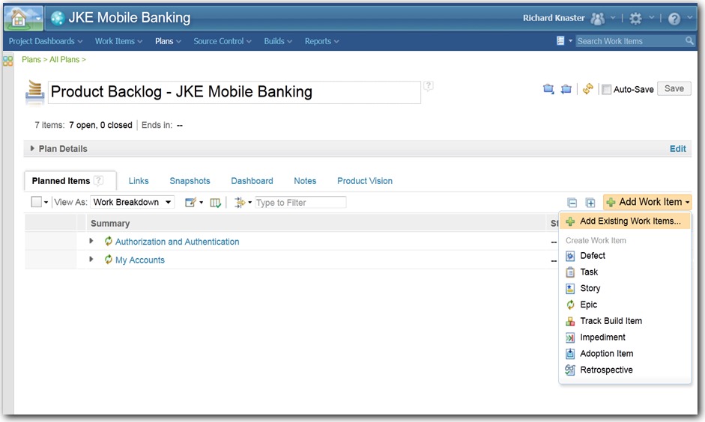Expand the Plan Details section
Viewport: 705px width, 422px height.
(x=32, y=149)
